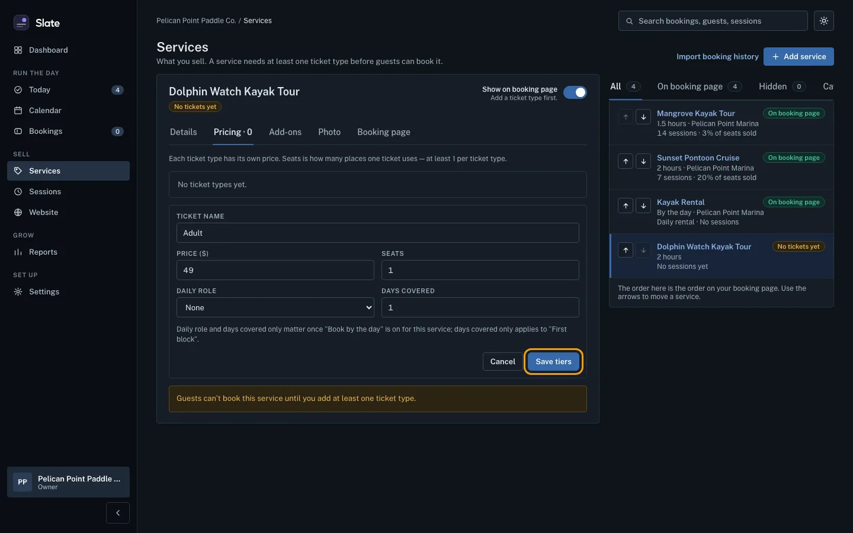
Task: Select the Pricing tab
Action: (233, 132)
